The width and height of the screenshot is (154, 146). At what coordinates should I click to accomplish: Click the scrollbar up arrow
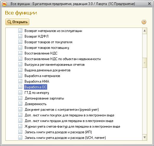click(x=145, y=31)
